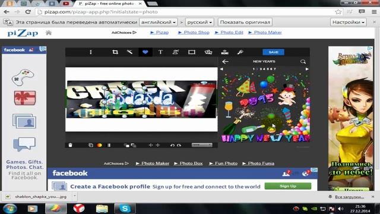Open the Photo Box link
Viewport: 380px width, 214px height.
[x=188, y=163]
